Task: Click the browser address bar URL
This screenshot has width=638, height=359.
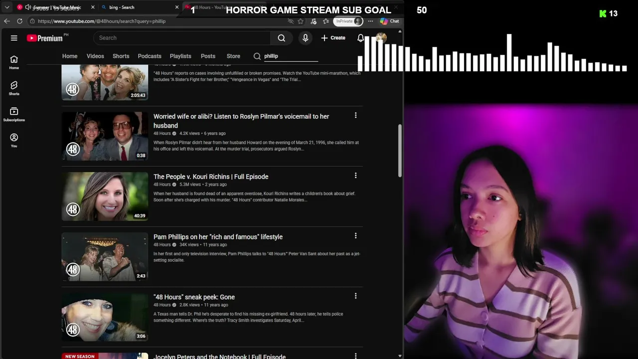Action: pyautogui.click(x=102, y=21)
